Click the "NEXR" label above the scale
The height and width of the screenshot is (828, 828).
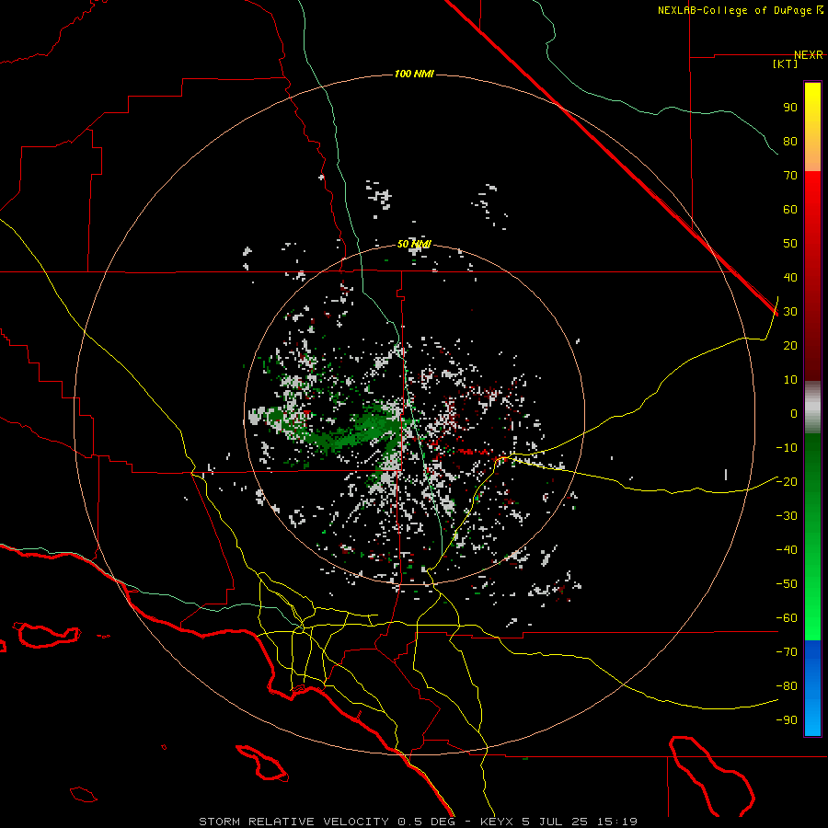tap(809, 55)
